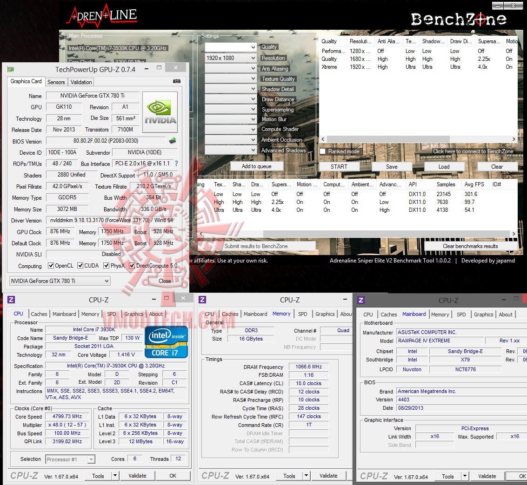Screen dimensions: 527x485
Task: Click the Z icon of the CPU tab CPU-Z window
Action: coord(11,300)
